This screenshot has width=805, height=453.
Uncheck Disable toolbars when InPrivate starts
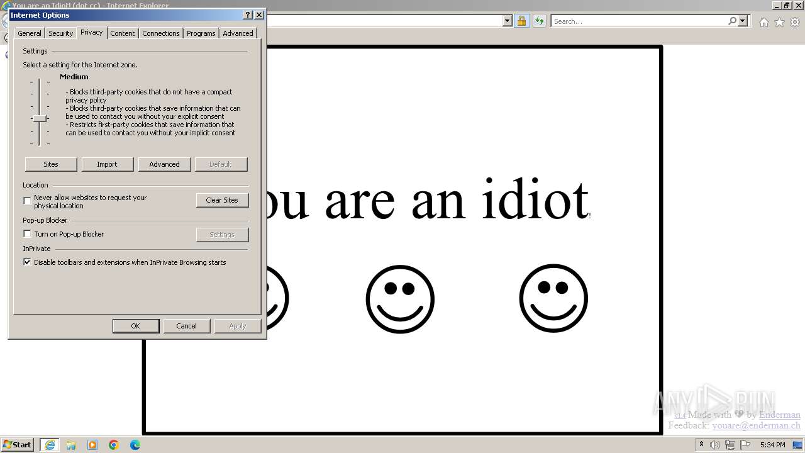coord(27,262)
